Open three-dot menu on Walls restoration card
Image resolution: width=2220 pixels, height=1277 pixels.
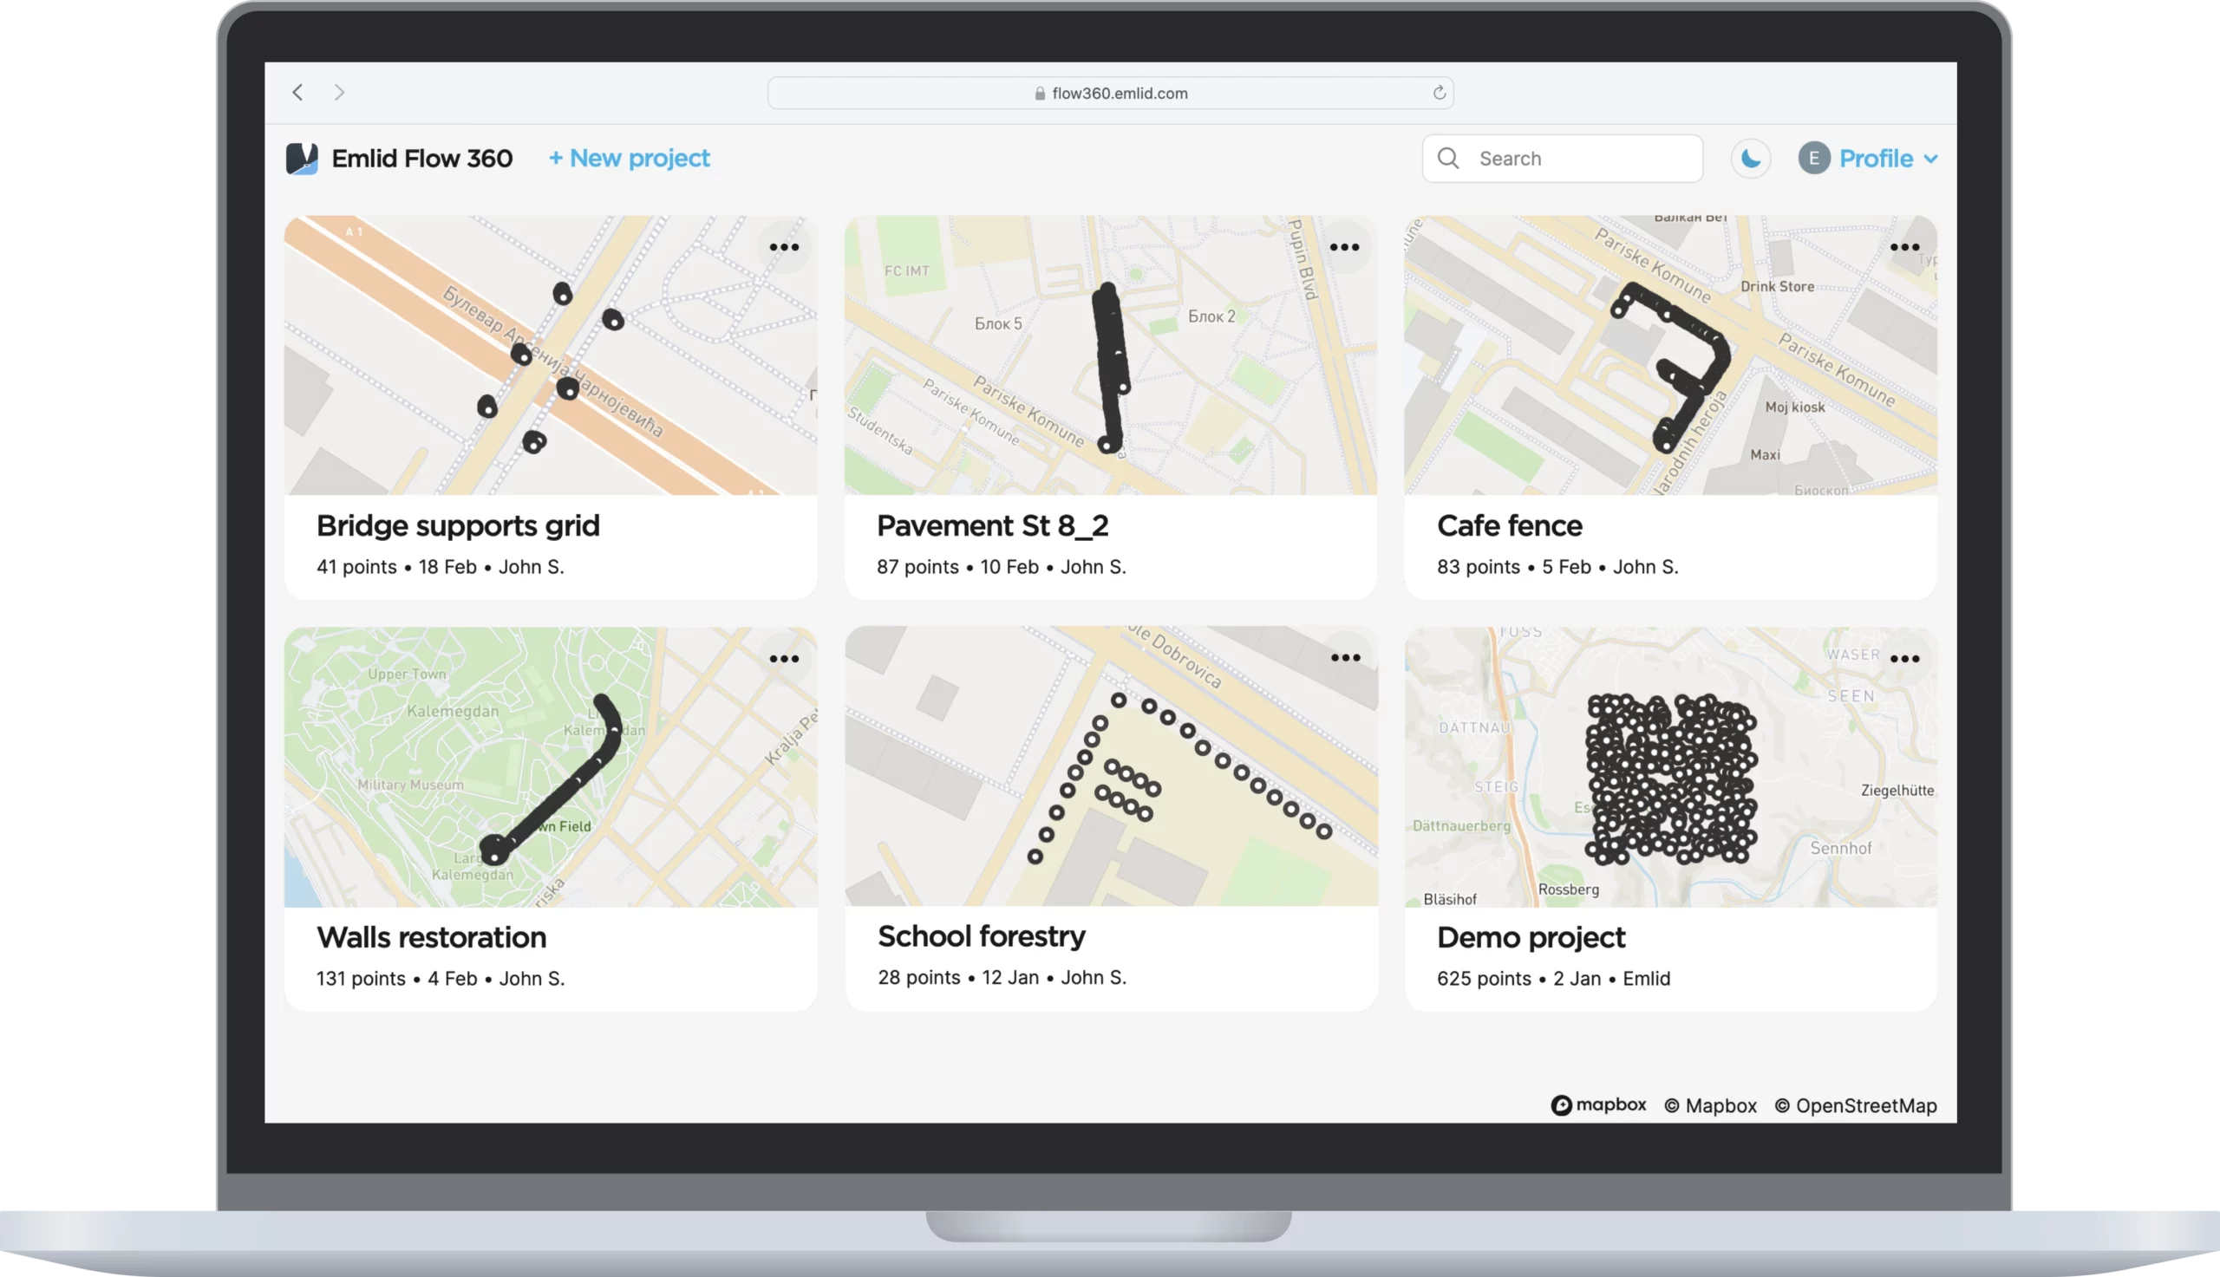click(x=784, y=659)
